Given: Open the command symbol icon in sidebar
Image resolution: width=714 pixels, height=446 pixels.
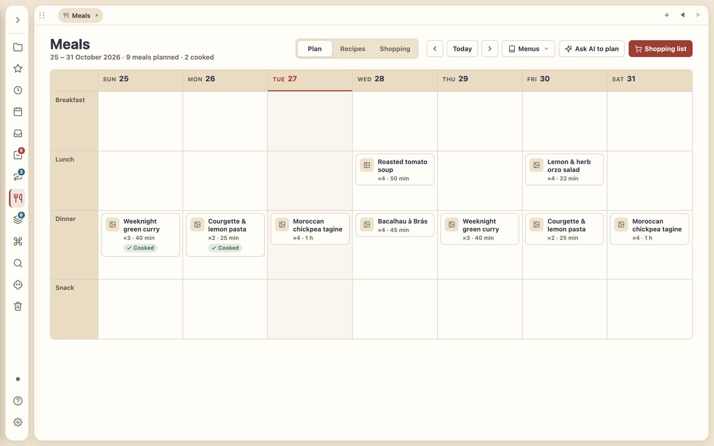Looking at the screenshot, I should pyautogui.click(x=18, y=241).
